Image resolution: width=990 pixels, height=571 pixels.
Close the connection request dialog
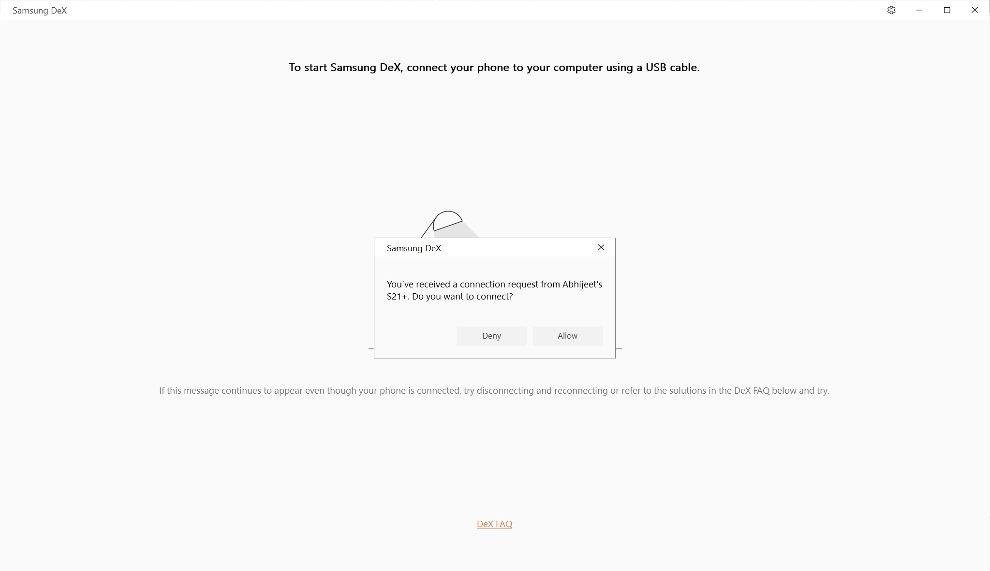point(601,247)
